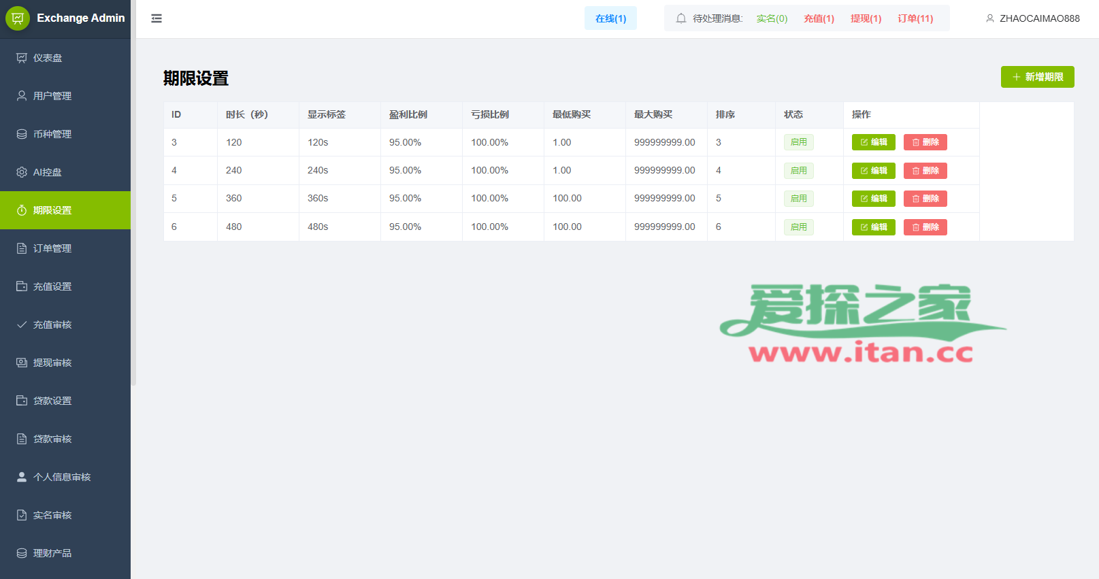Screen dimensions: 1099x579
Task: Open pending 提现(1) notifications link
Action: click(x=866, y=18)
